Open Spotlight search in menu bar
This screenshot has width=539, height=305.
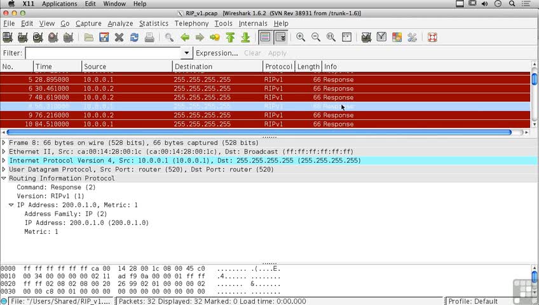(512, 4)
